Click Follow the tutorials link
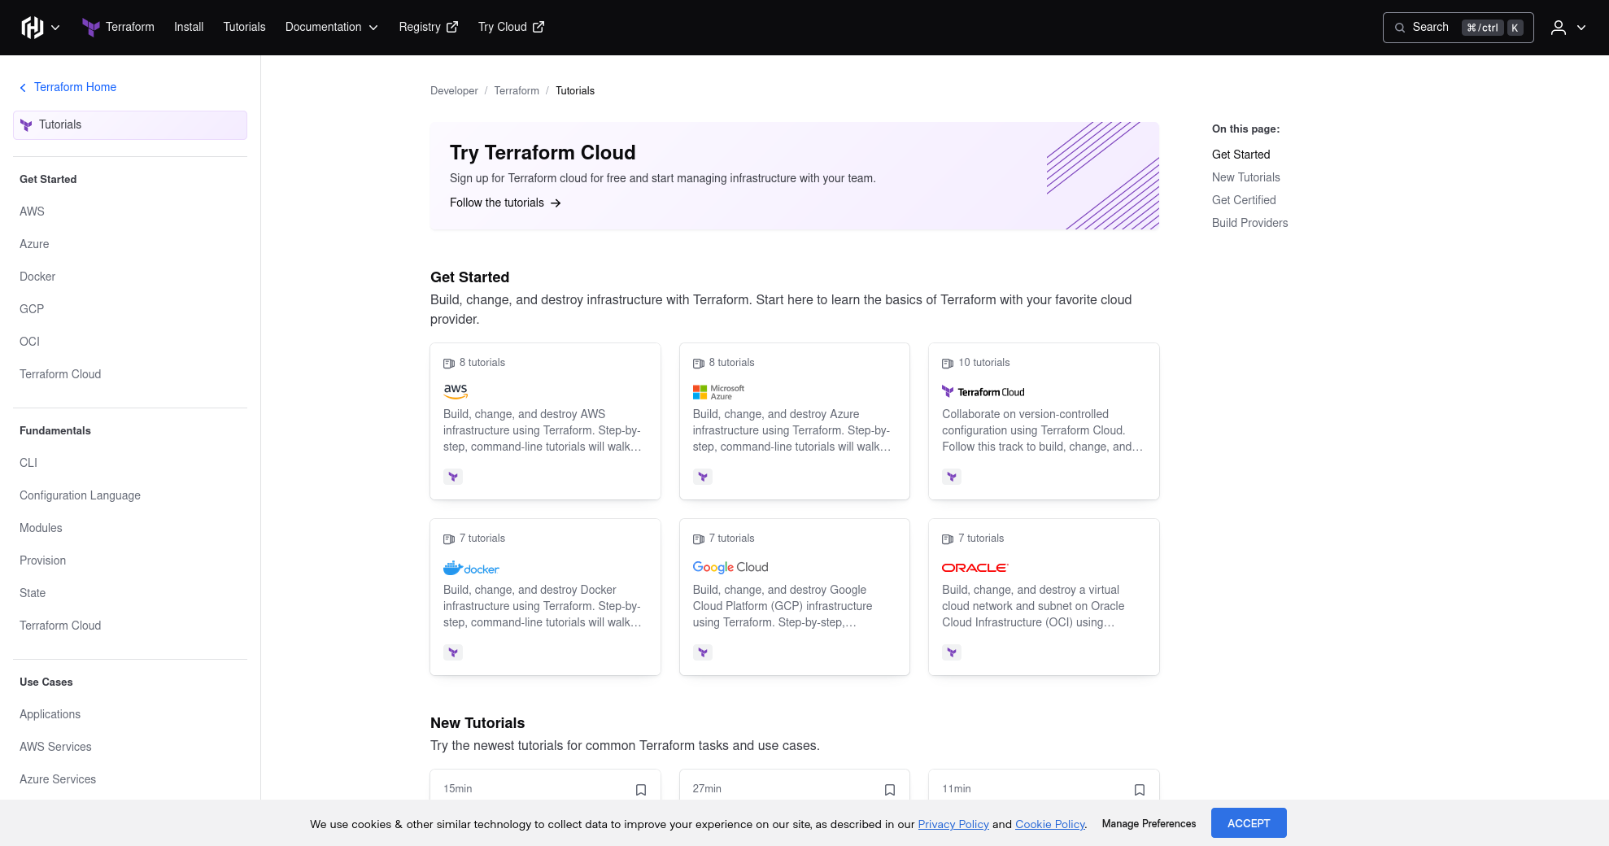 [x=505, y=203]
